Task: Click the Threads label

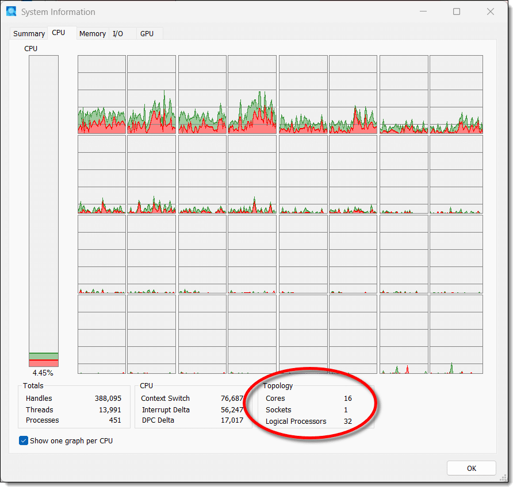Action: (x=40, y=409)
